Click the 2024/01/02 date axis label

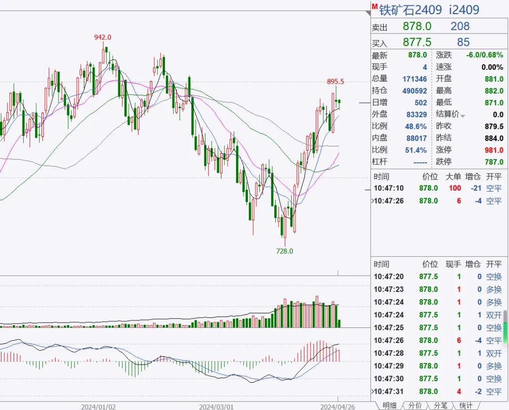click(99, 407)
